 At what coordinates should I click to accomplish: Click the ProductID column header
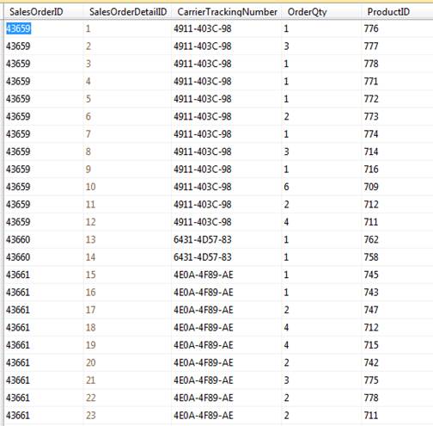(x=388, y=12)
